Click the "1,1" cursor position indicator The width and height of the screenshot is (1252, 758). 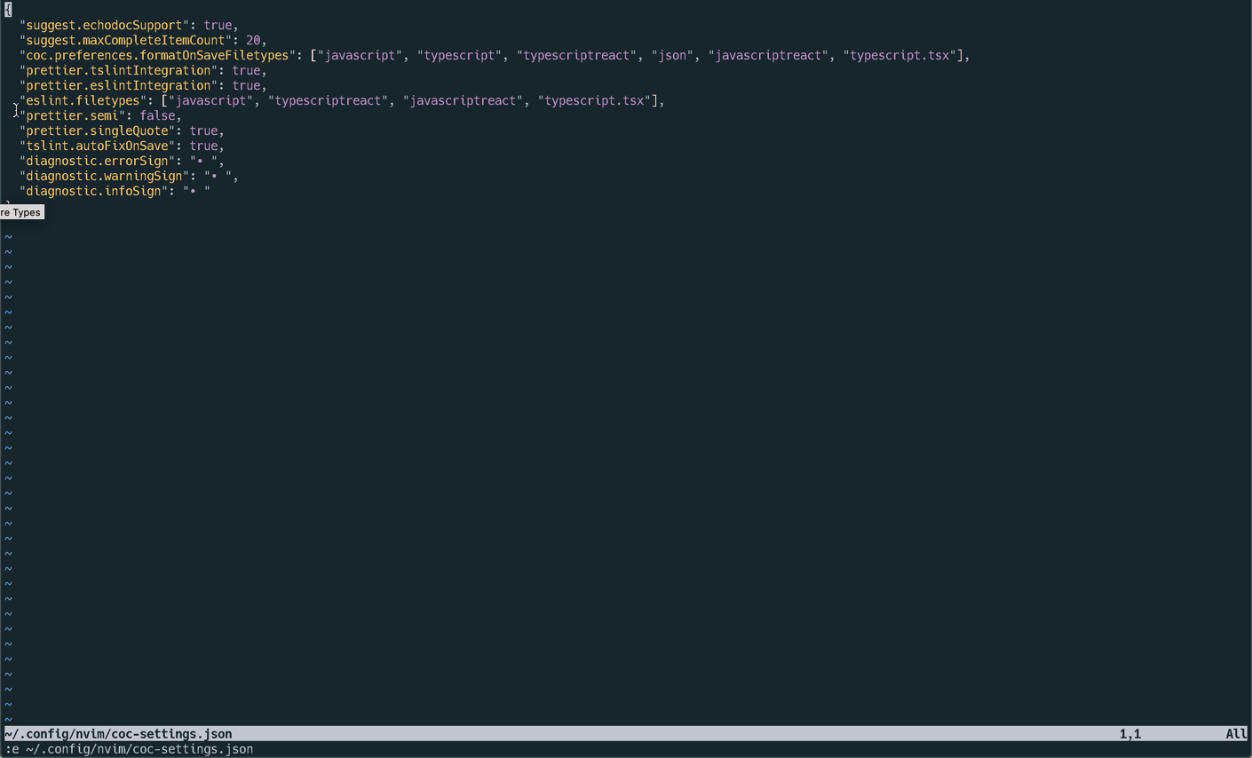[1129, 734]
